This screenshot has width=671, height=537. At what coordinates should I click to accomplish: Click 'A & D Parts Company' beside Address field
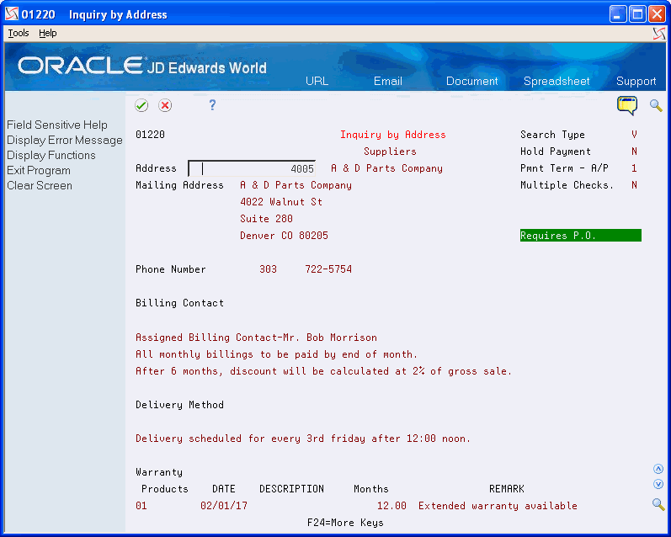click(386, 168)
